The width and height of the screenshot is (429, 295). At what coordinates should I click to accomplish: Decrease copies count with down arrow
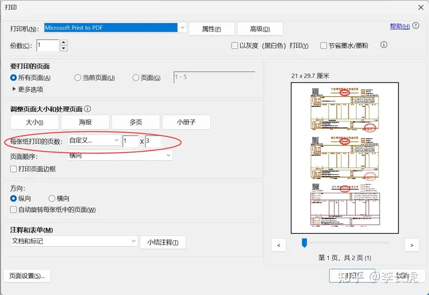64,48
